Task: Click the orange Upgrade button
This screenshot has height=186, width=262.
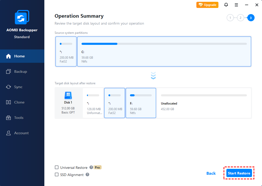Action: tap(207, 5)
